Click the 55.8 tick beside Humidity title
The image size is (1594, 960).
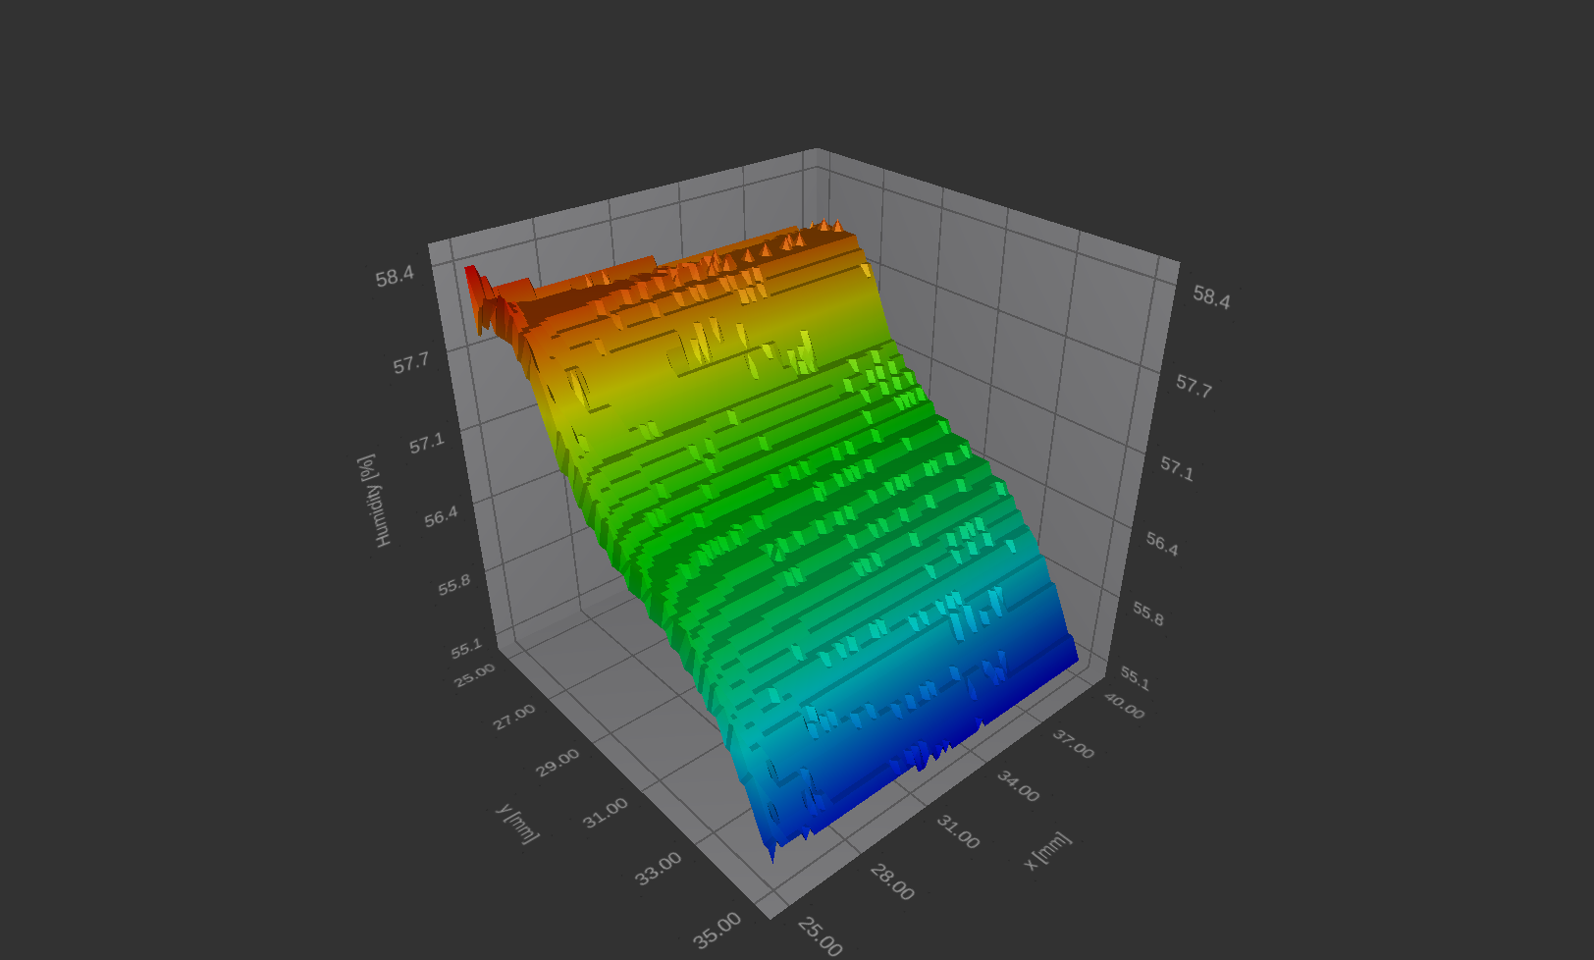[x=453, y=585]
